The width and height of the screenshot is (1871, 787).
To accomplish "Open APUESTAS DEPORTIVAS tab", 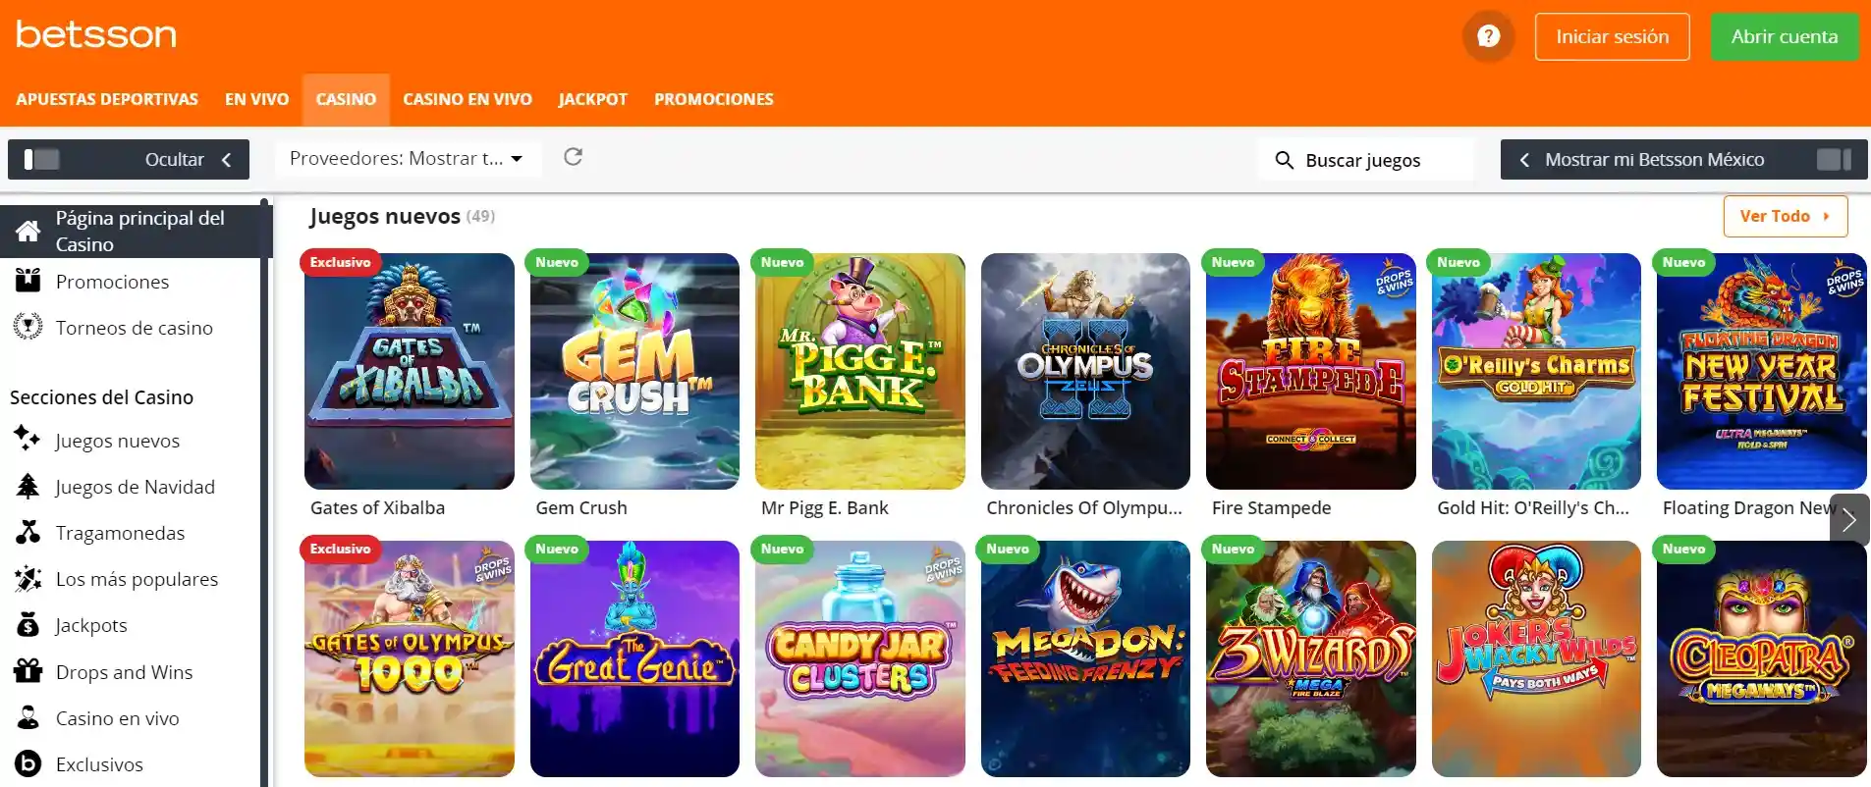I will 107,99.
